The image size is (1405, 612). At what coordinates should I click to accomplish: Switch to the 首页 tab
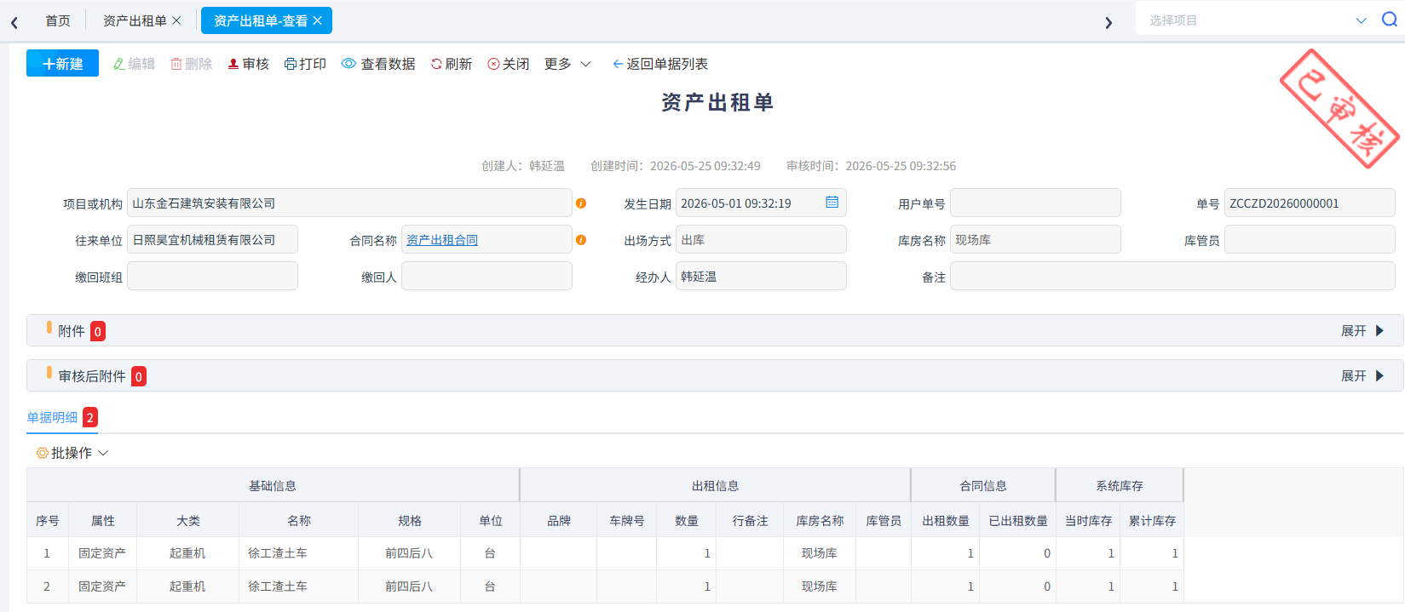click(58, 20)
